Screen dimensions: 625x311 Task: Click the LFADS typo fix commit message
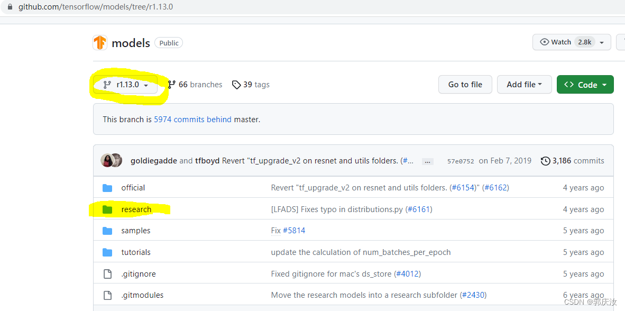pos(337,209)
